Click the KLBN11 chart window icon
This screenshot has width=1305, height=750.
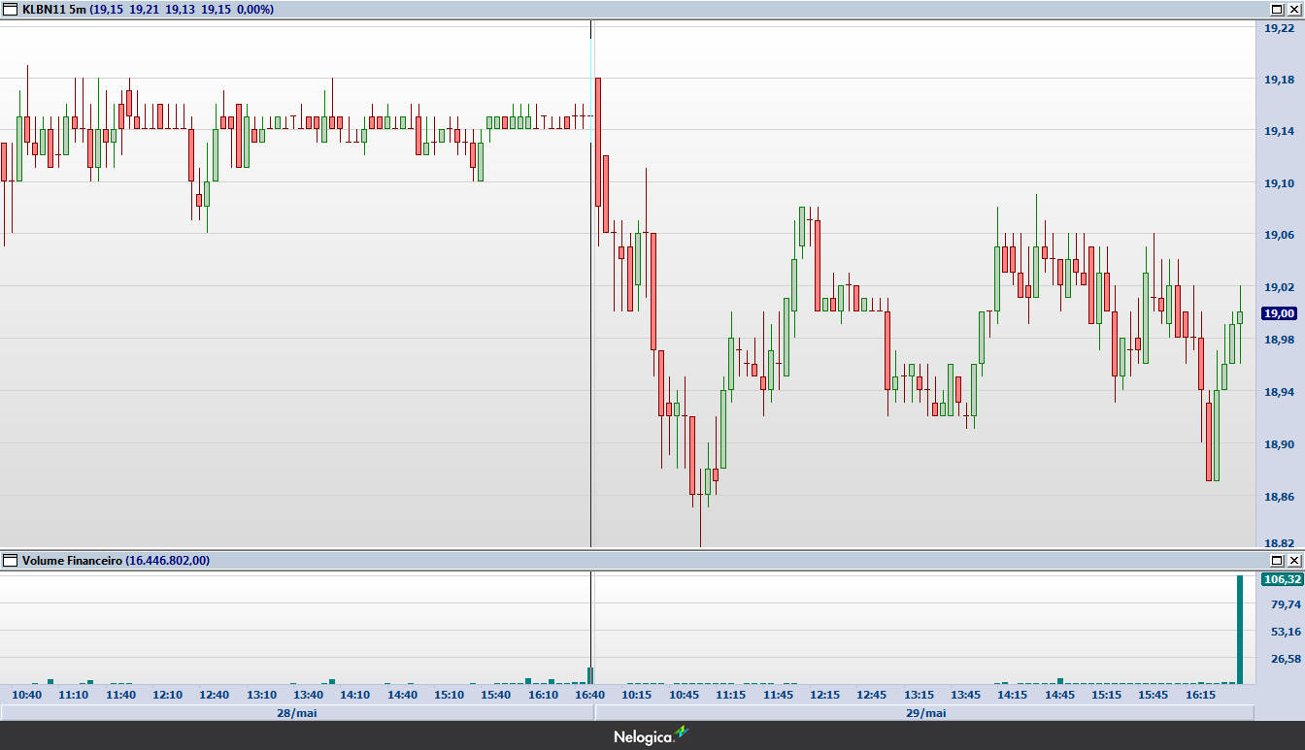[x=11, y=9]
